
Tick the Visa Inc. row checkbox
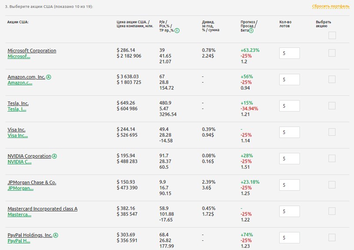pos(332,132)
